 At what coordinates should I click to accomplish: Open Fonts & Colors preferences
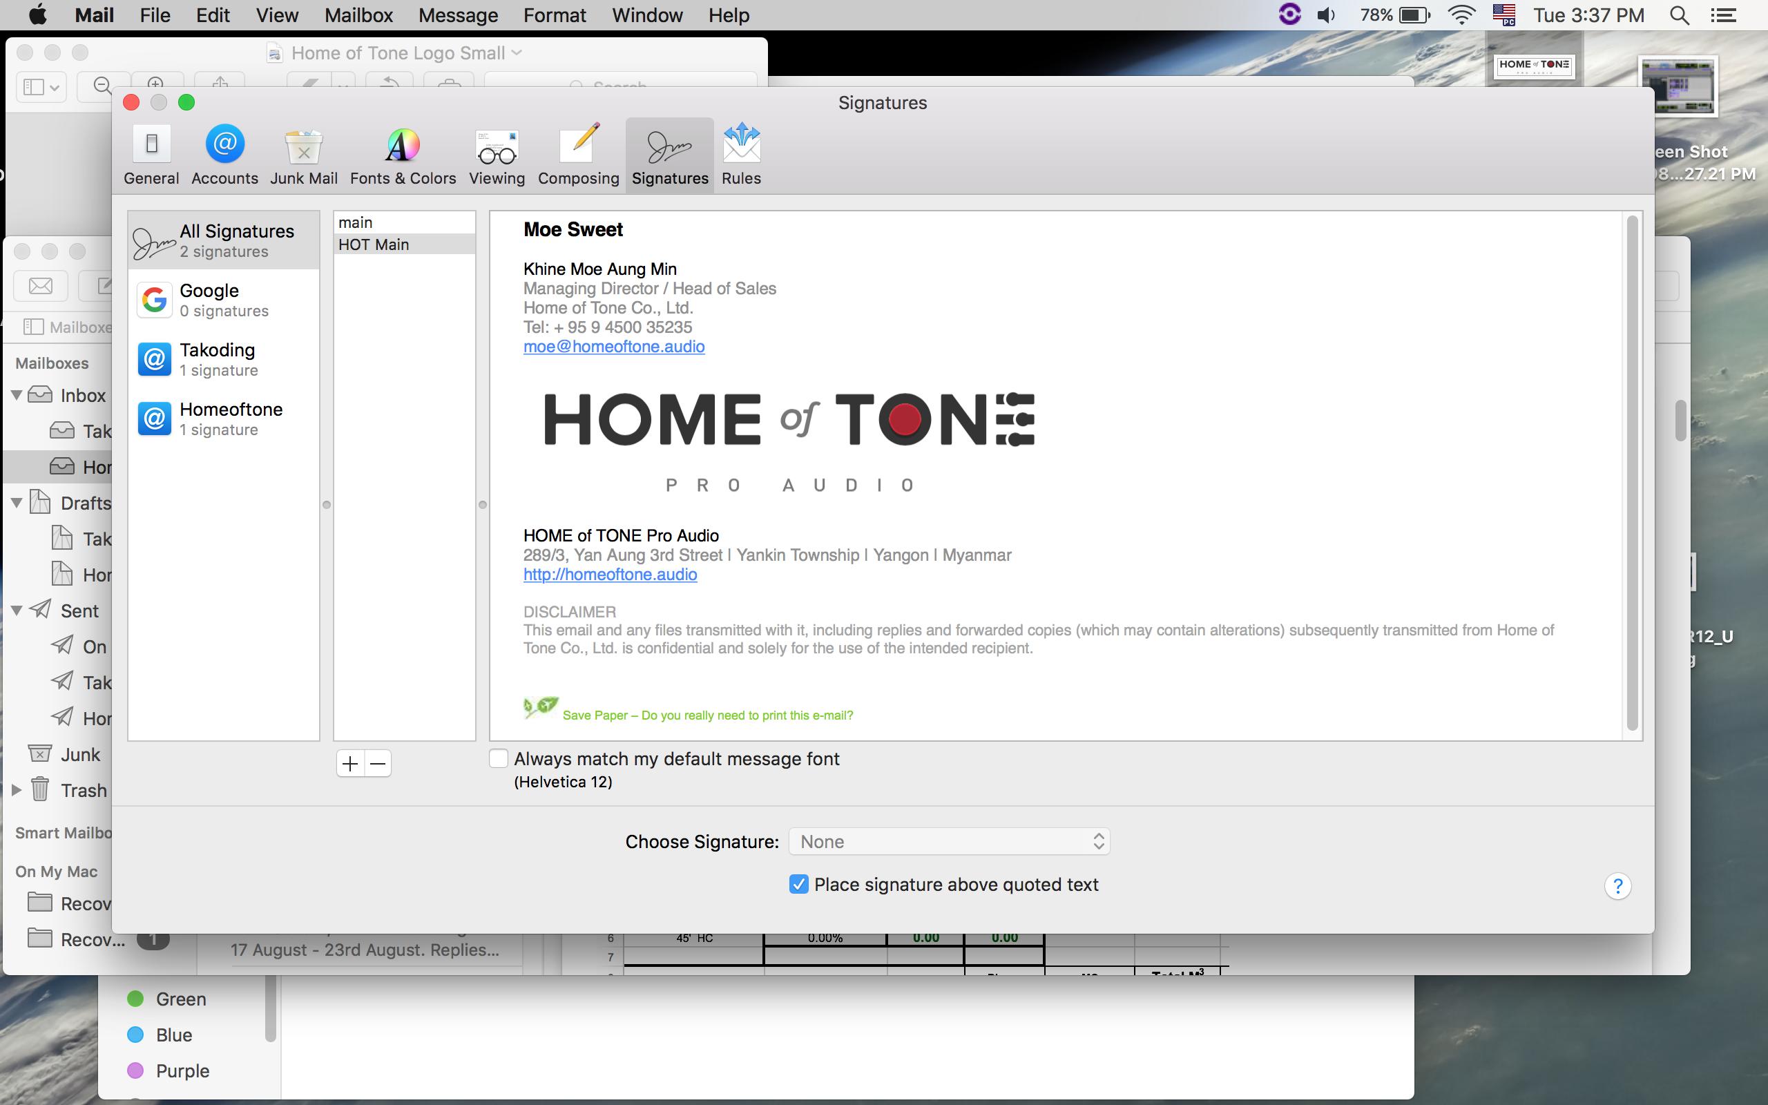(403, 155)
